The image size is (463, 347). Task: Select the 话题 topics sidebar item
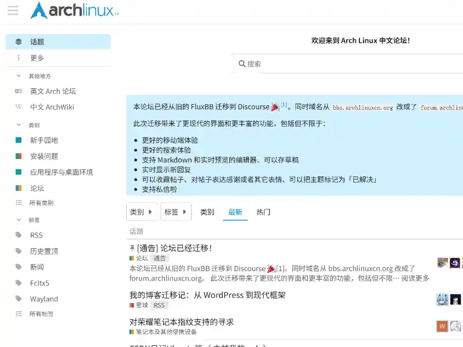58,42
